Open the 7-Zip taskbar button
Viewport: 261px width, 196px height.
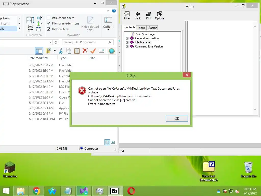[114, 191]
